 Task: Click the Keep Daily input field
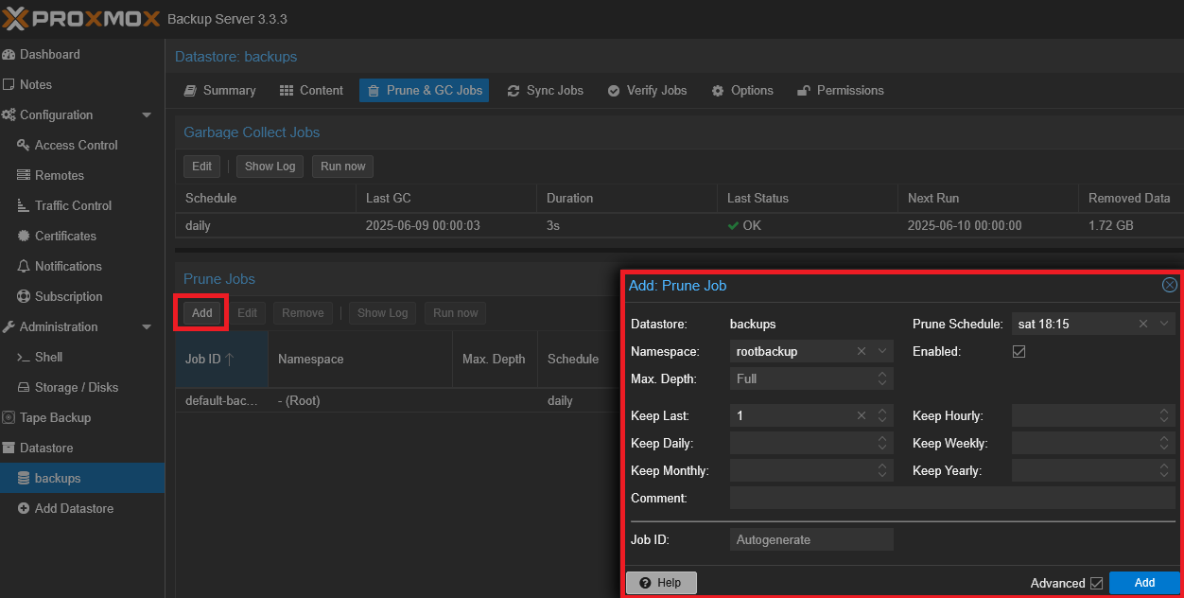[x=811, y=443]
